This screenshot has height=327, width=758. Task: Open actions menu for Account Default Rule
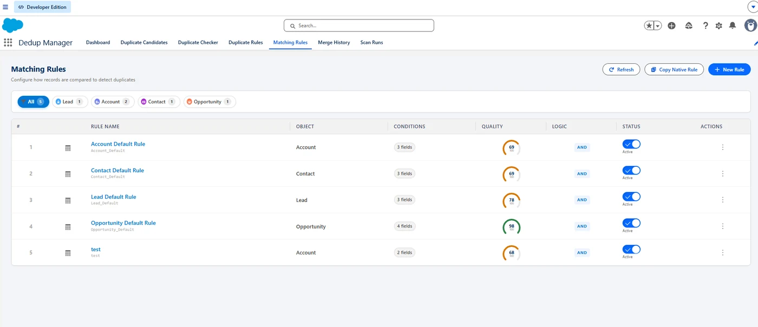coord(723,147)
